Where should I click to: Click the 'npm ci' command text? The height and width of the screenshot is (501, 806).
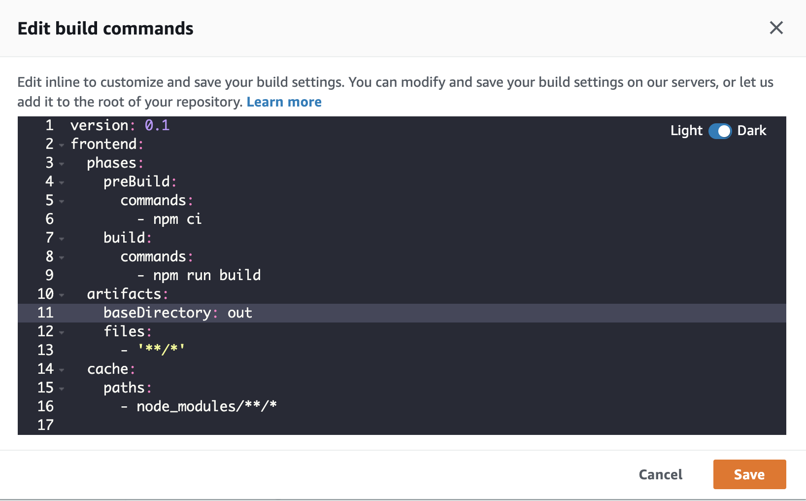click(x=177, y=219)
